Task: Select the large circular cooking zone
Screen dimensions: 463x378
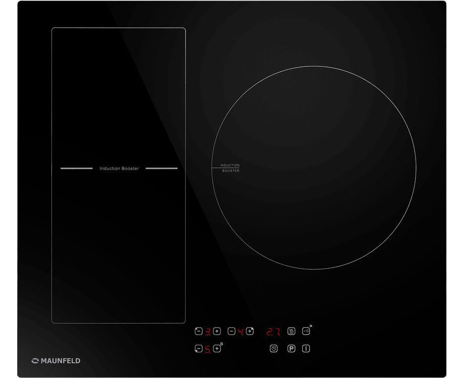Action: tap(314, 168)
